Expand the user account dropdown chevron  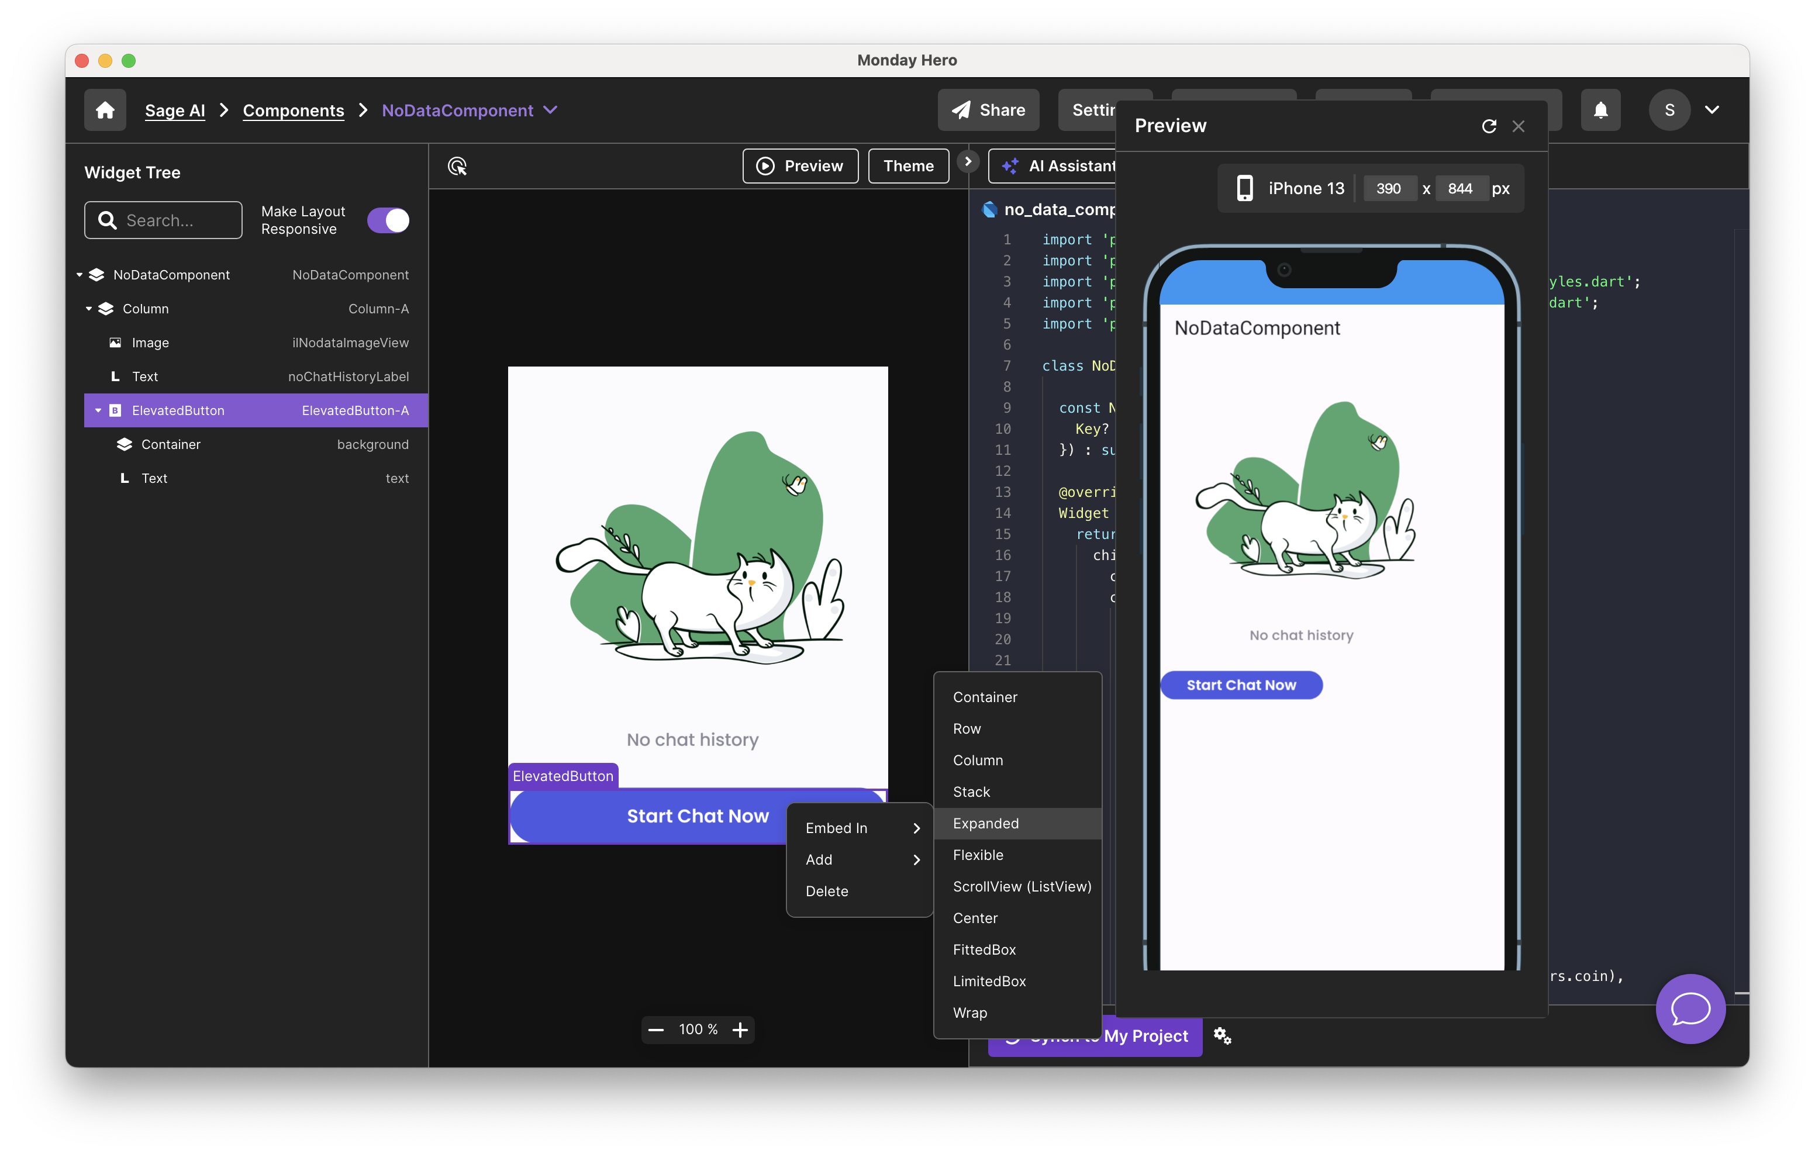1712,110
